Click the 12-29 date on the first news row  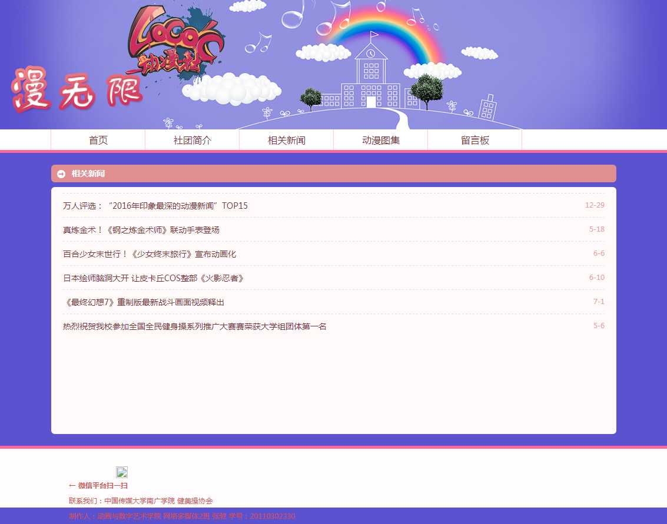coord(595,205)
